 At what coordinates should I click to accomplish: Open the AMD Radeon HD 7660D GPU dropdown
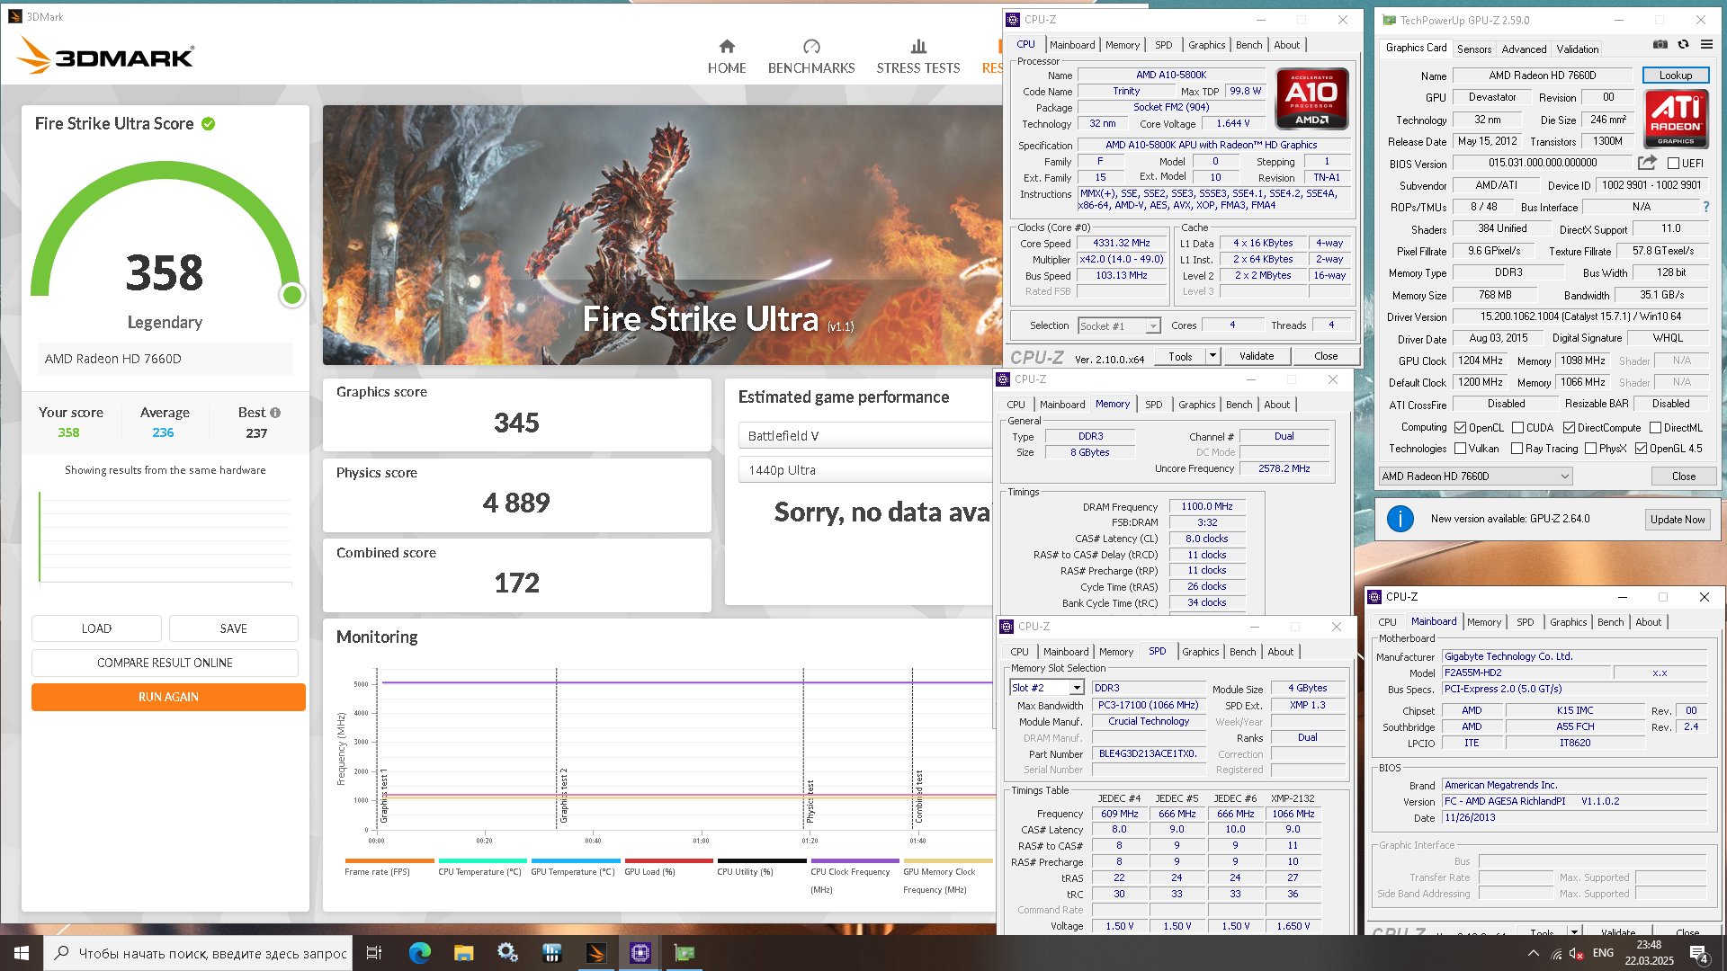1475,477
